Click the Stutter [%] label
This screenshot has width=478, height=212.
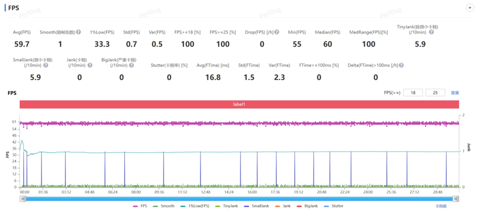pos(169,65)
